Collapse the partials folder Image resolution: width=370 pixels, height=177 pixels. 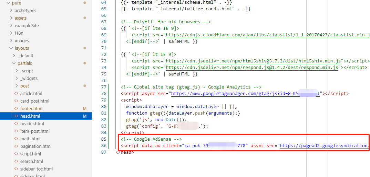[14, 63]
